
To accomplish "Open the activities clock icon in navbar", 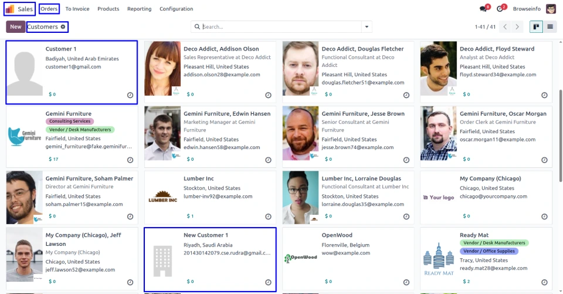I will pyautogui.click(x=500, y=9).
